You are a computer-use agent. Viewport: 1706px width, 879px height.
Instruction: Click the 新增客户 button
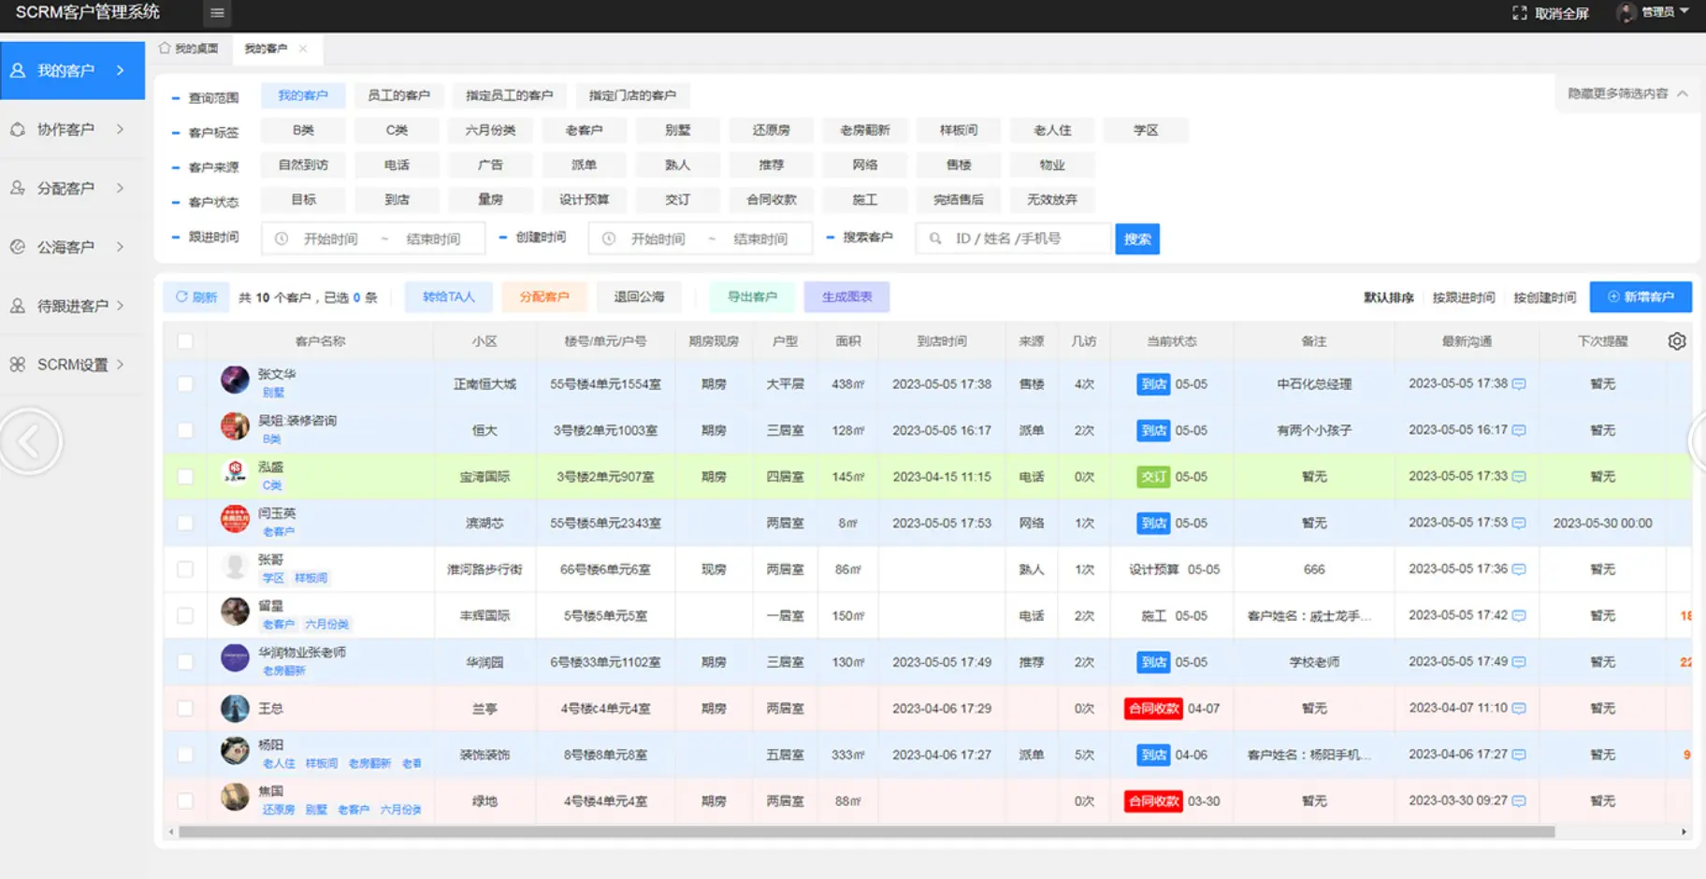[1640, 297]
